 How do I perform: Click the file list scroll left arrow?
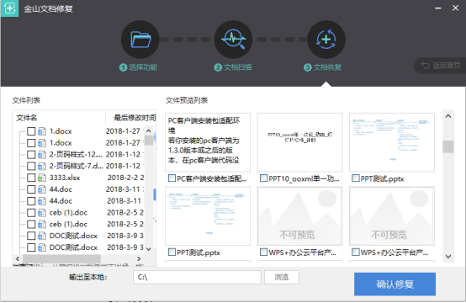click(18, 258)
